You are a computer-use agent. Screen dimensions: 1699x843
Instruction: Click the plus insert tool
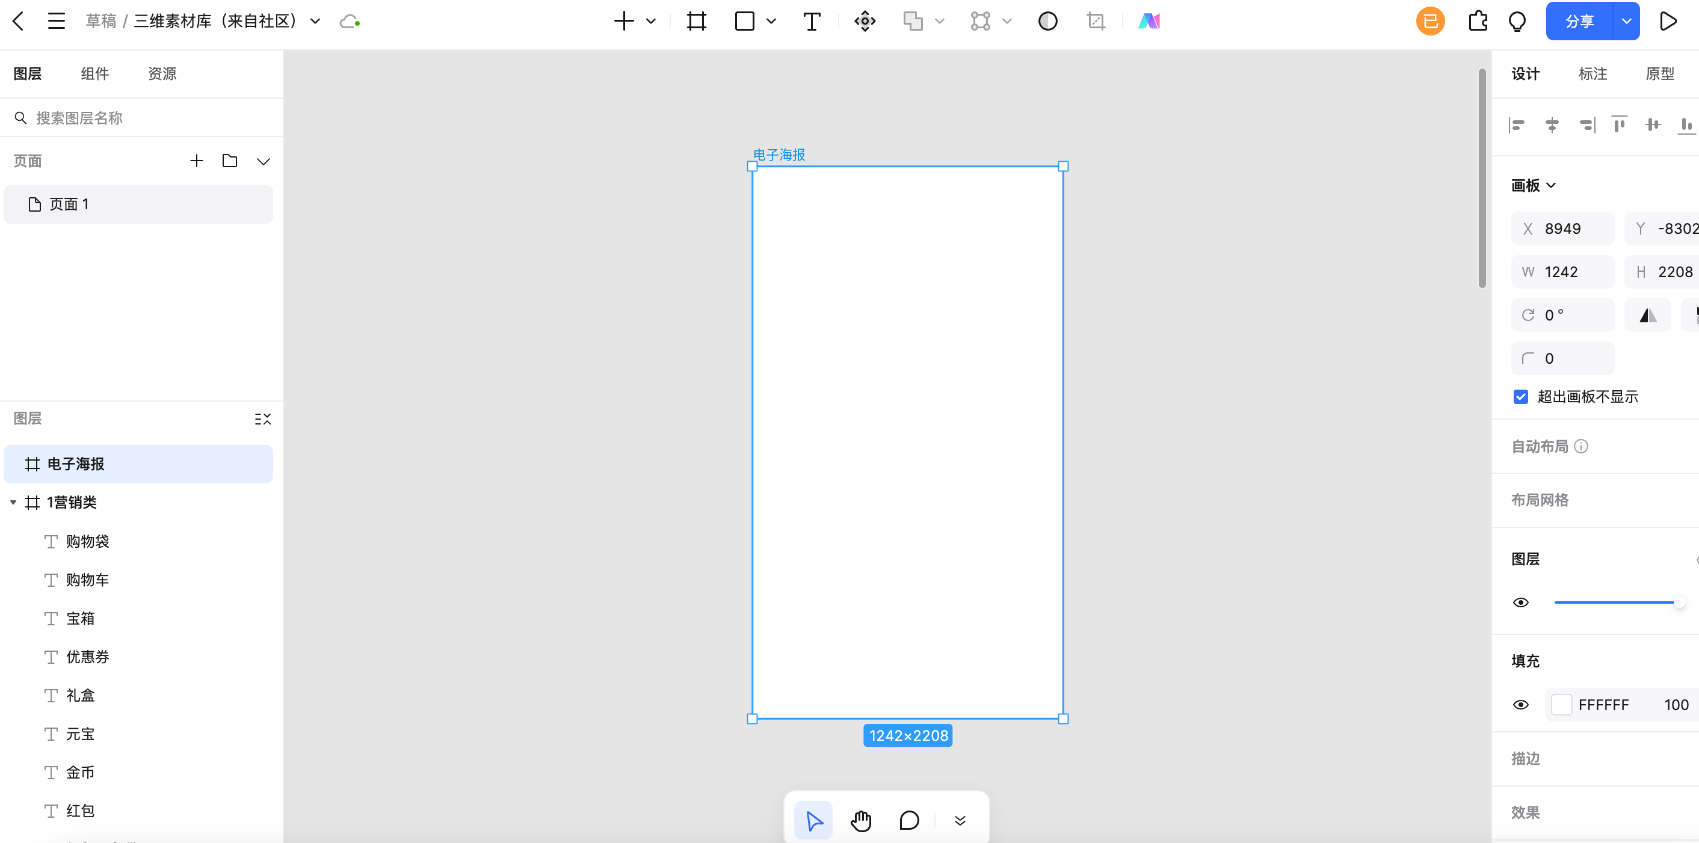coord(623,21)
